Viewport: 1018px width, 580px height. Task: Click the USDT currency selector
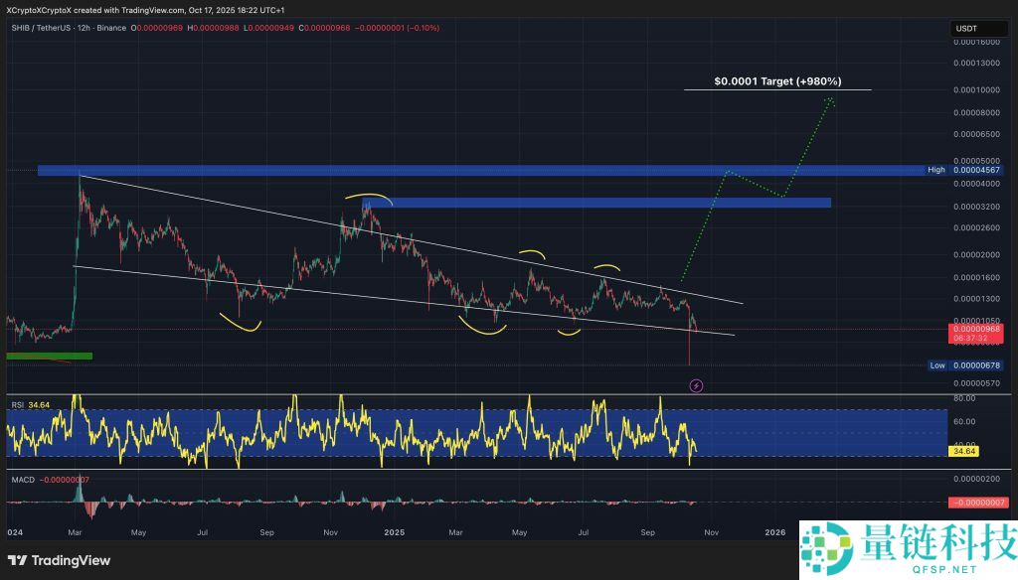(966, 29)
